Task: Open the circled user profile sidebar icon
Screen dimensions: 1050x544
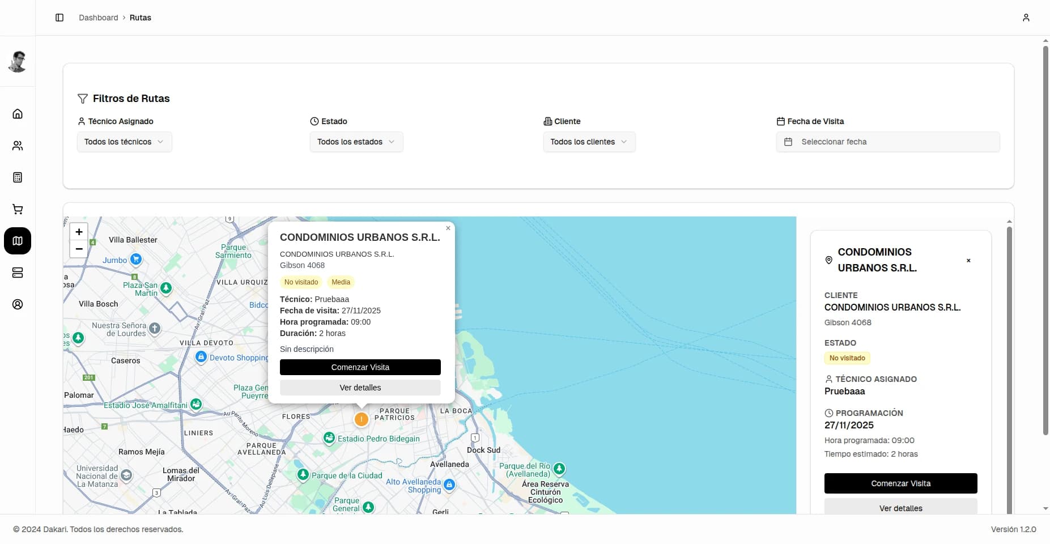Action: [18, 304]
